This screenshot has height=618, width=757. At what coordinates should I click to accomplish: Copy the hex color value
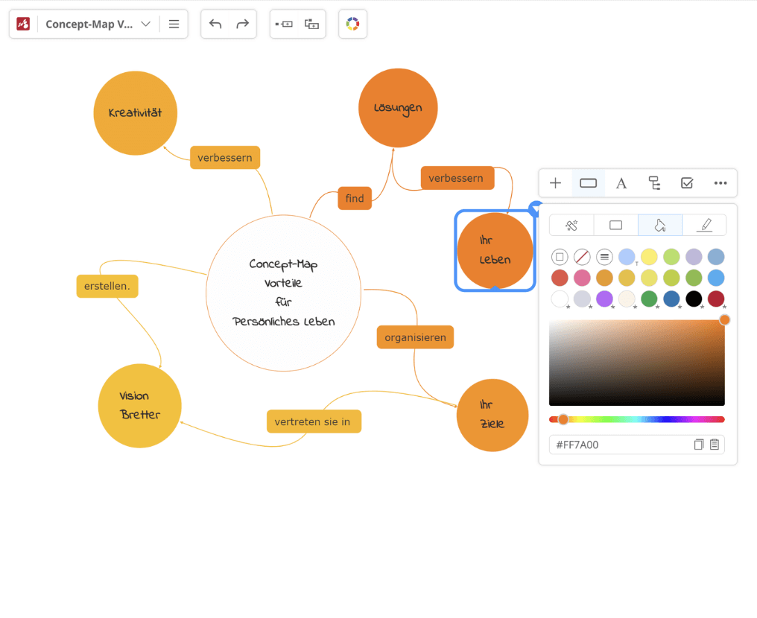(x=699, y=445)
